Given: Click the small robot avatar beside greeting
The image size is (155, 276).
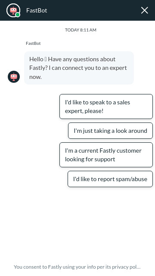Looking at the screenshot, I should [x=14, y=77].
